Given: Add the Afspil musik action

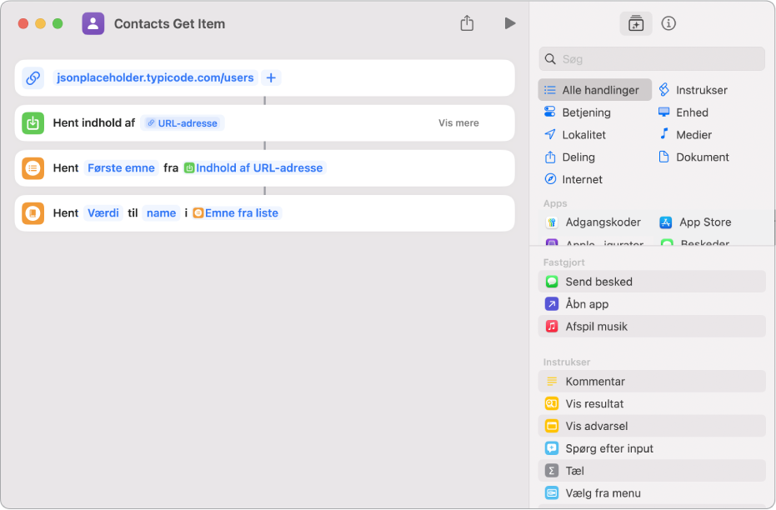Looking at the screenshot, I should [x=651, y=327].
